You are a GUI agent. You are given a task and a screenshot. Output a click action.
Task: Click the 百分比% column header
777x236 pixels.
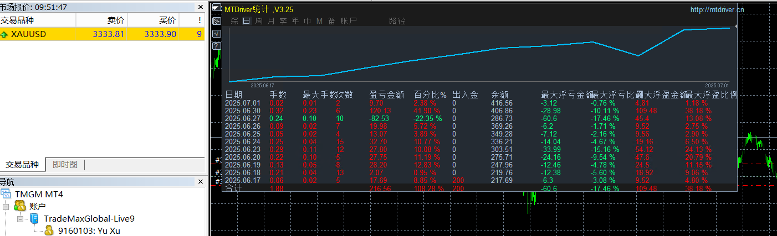(x=430, y=95)
